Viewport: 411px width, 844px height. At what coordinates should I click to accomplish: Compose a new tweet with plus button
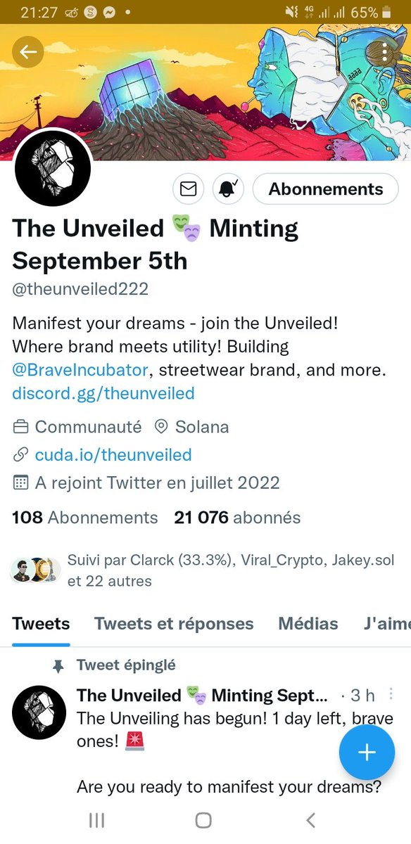click(x=367, y=752)
